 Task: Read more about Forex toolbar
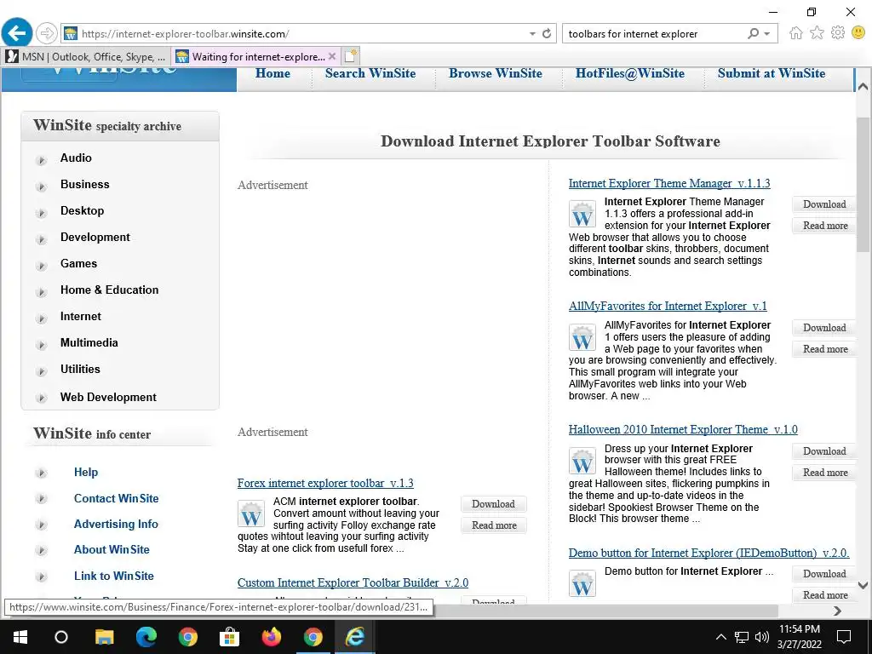point(494,525)
